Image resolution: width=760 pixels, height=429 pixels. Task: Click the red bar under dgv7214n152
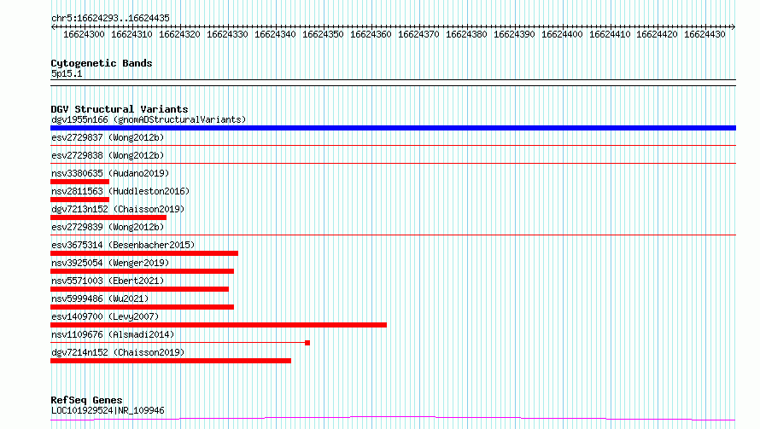[x=171, y=361]
